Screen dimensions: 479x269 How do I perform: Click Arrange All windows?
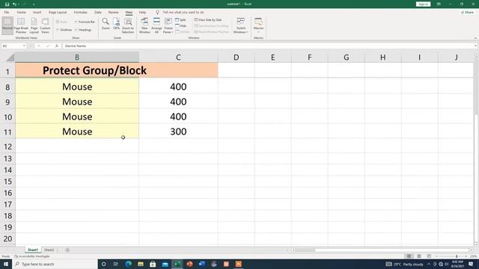156,25
